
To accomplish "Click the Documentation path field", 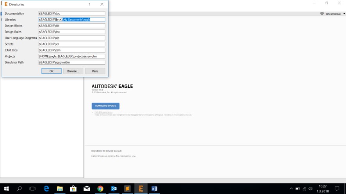I will (x=72, y=13).
